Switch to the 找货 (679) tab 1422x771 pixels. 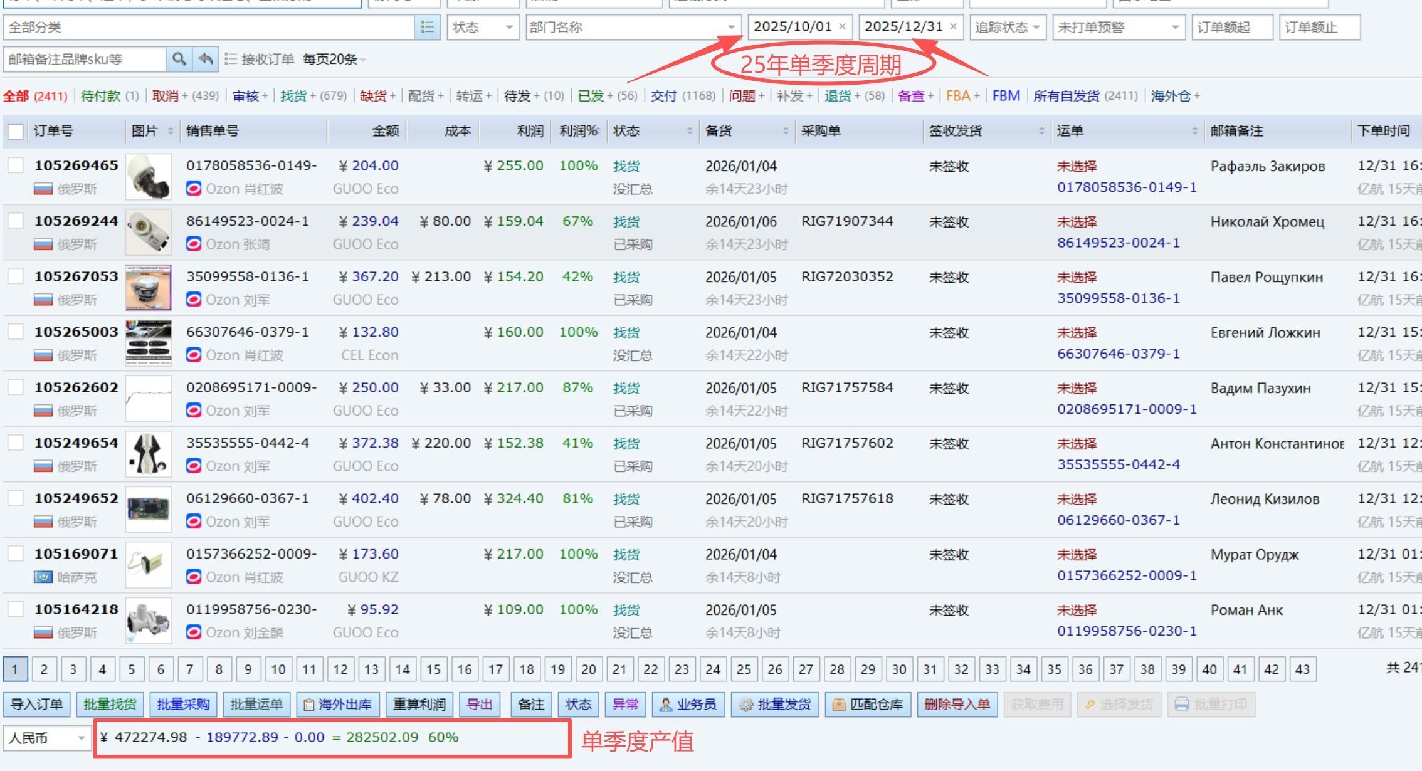click(313, 96)
